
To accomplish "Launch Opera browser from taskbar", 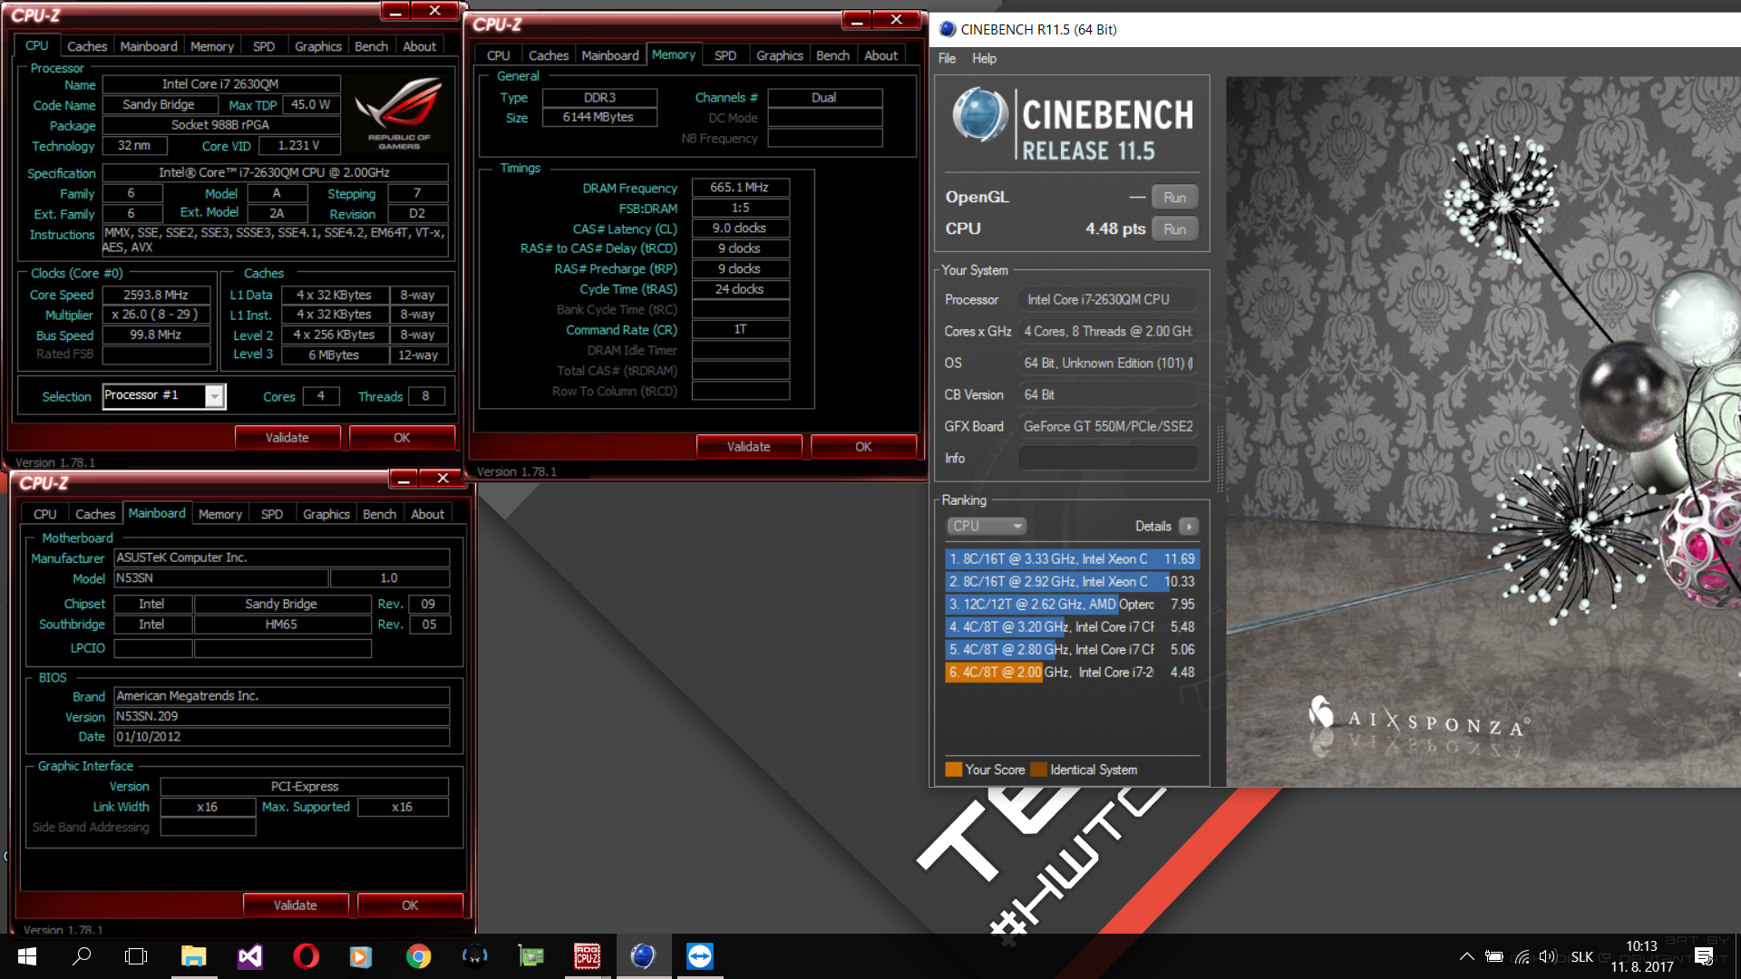I will click(306, 956).
